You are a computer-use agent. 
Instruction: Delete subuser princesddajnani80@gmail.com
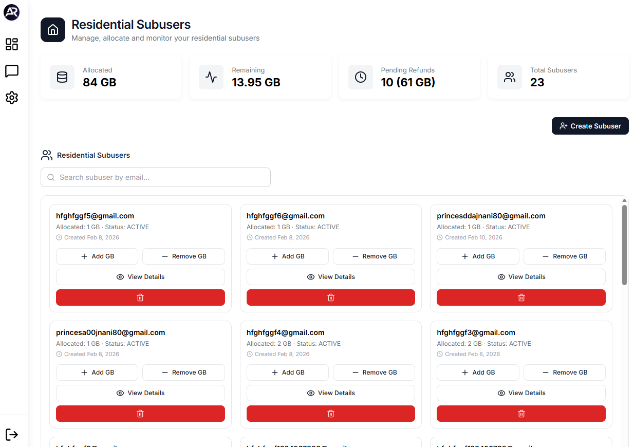pyautogui.click(x=521, y=297)
